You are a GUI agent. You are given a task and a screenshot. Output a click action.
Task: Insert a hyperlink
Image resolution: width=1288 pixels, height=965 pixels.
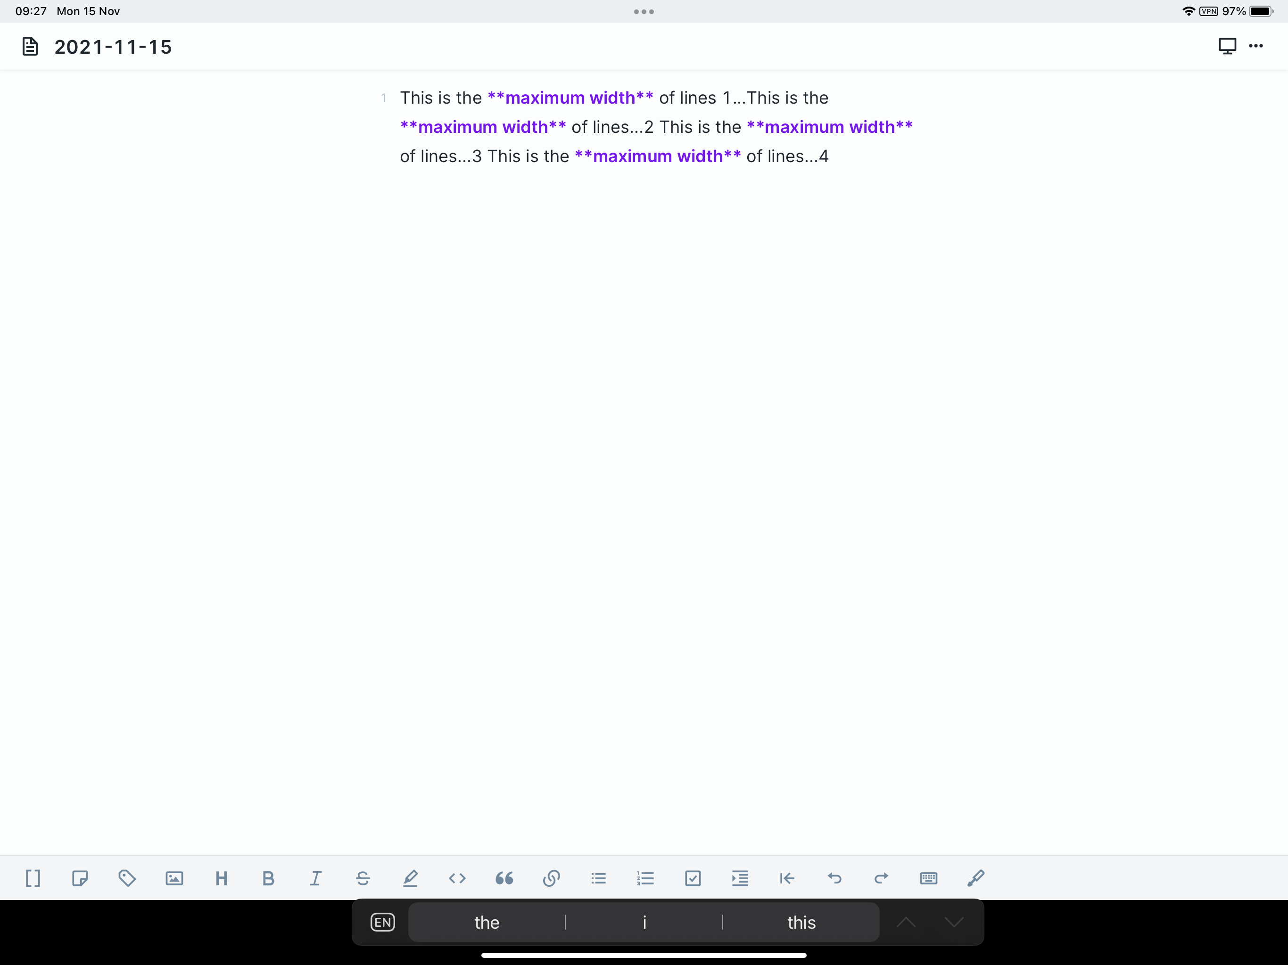click(x=552, y=878)
